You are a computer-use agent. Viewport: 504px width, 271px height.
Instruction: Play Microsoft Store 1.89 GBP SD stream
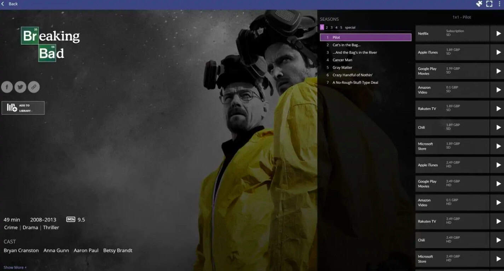click(x=499, y=146)
